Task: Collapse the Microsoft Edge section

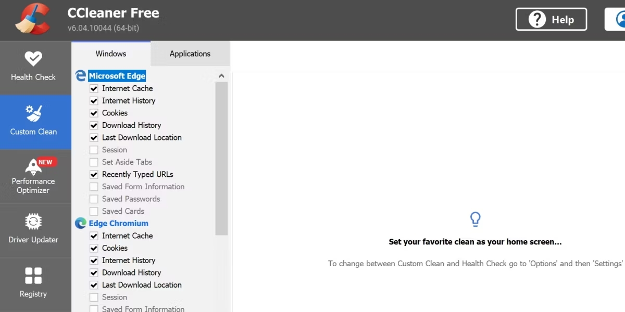Action: pos(117,76)
